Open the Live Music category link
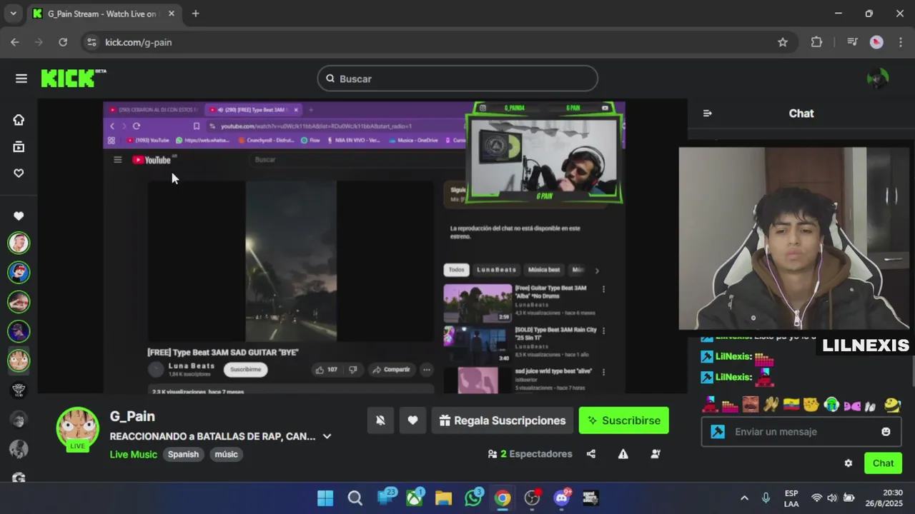 point(133,454)
